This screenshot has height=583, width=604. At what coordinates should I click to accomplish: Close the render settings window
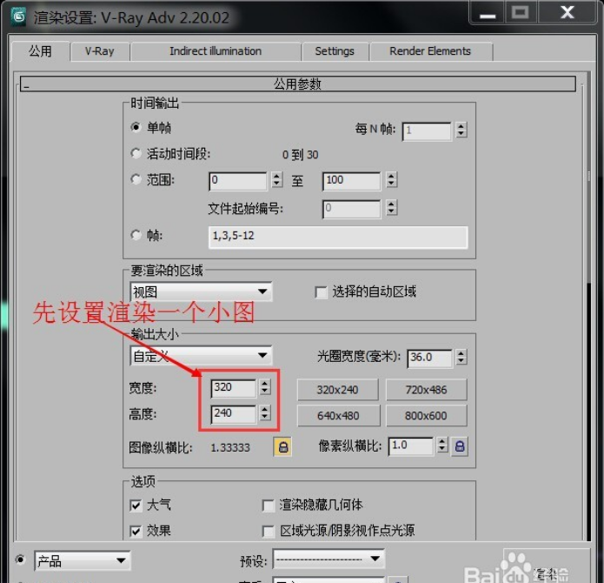click(x=567, y=13)
